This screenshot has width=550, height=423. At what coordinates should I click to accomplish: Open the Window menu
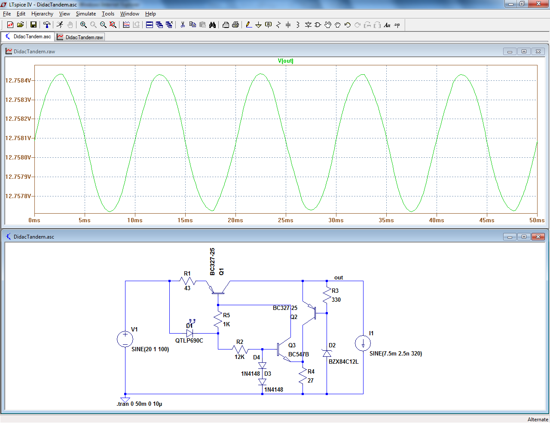[x=129, y=14]
